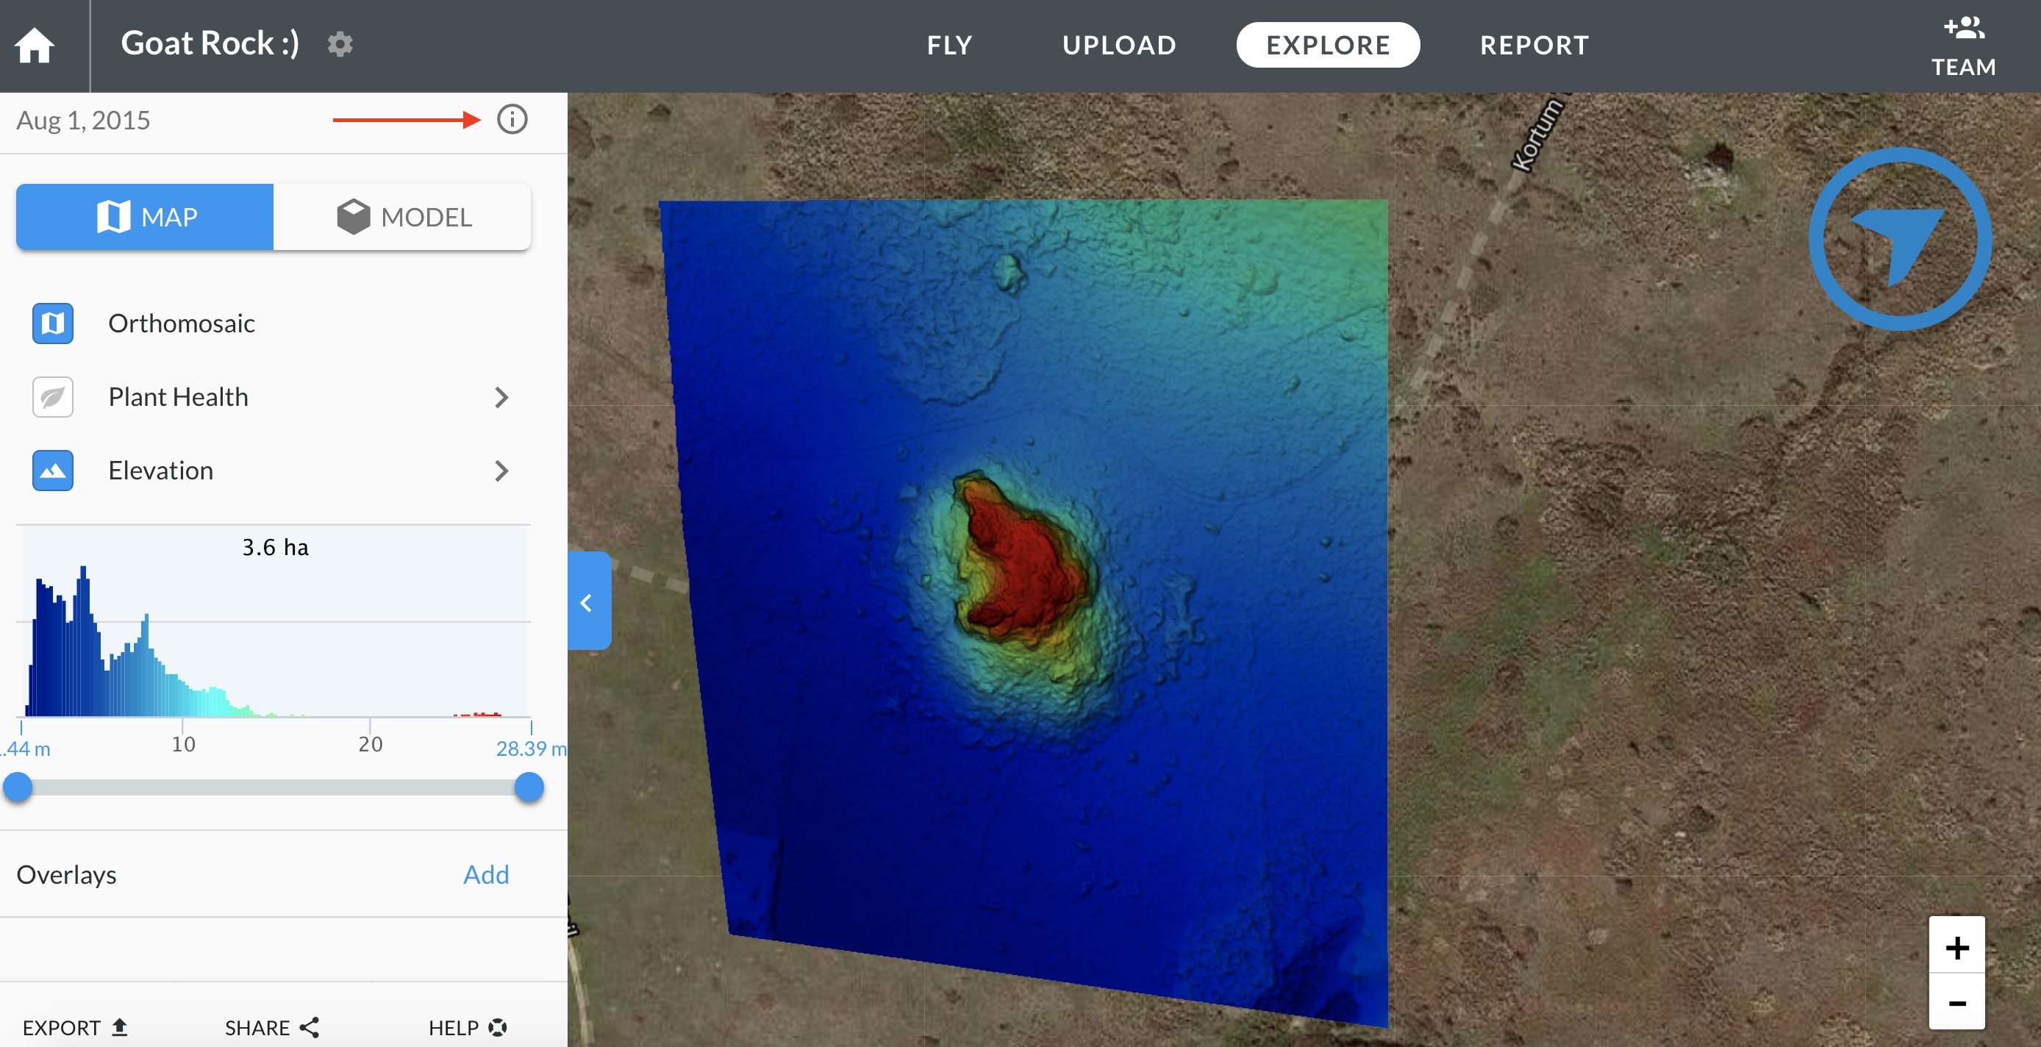Collapse the left sidebar panel

pos(588,602)
